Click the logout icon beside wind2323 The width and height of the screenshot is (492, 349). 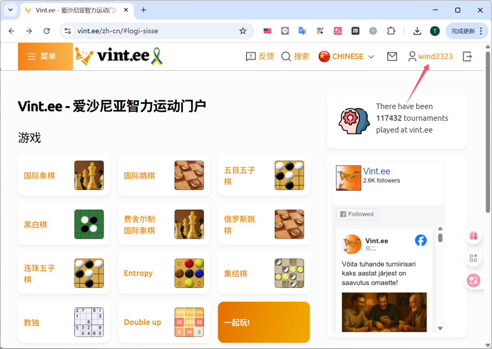(x=467, y=56)
